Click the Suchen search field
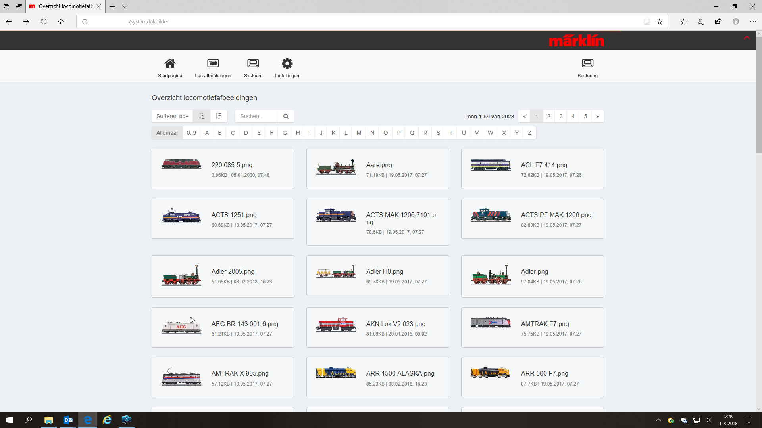 [256, 116]
